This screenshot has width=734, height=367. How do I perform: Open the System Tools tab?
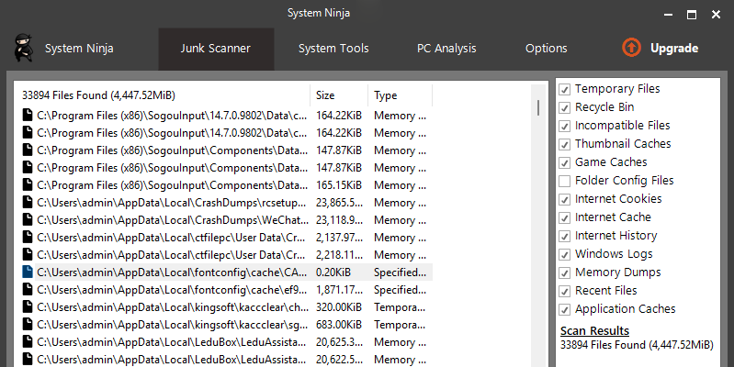point(333,48)
